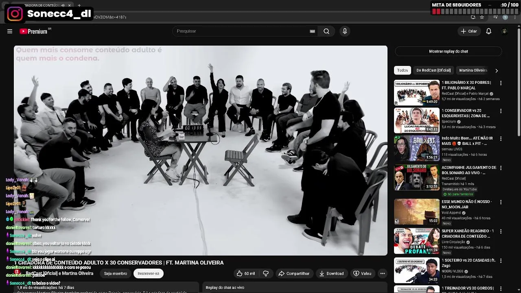Open options for Bilionário x 30 Pobres video

(x=501, y=83)
